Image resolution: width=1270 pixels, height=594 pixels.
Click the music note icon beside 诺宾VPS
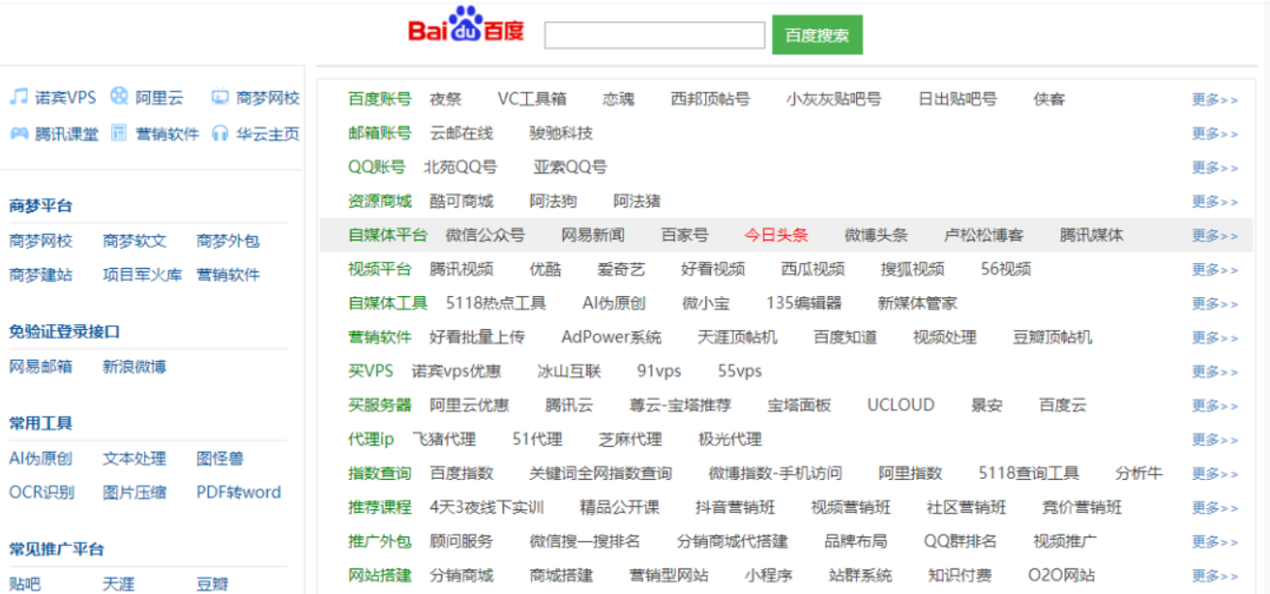pos(19,96)
